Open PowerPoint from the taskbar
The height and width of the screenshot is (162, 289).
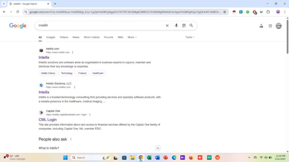tap(165, 157)
